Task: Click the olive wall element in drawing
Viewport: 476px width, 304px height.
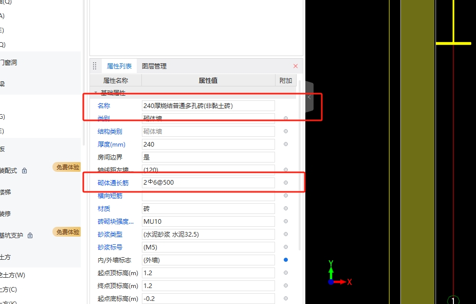Action: pos(418,152)
